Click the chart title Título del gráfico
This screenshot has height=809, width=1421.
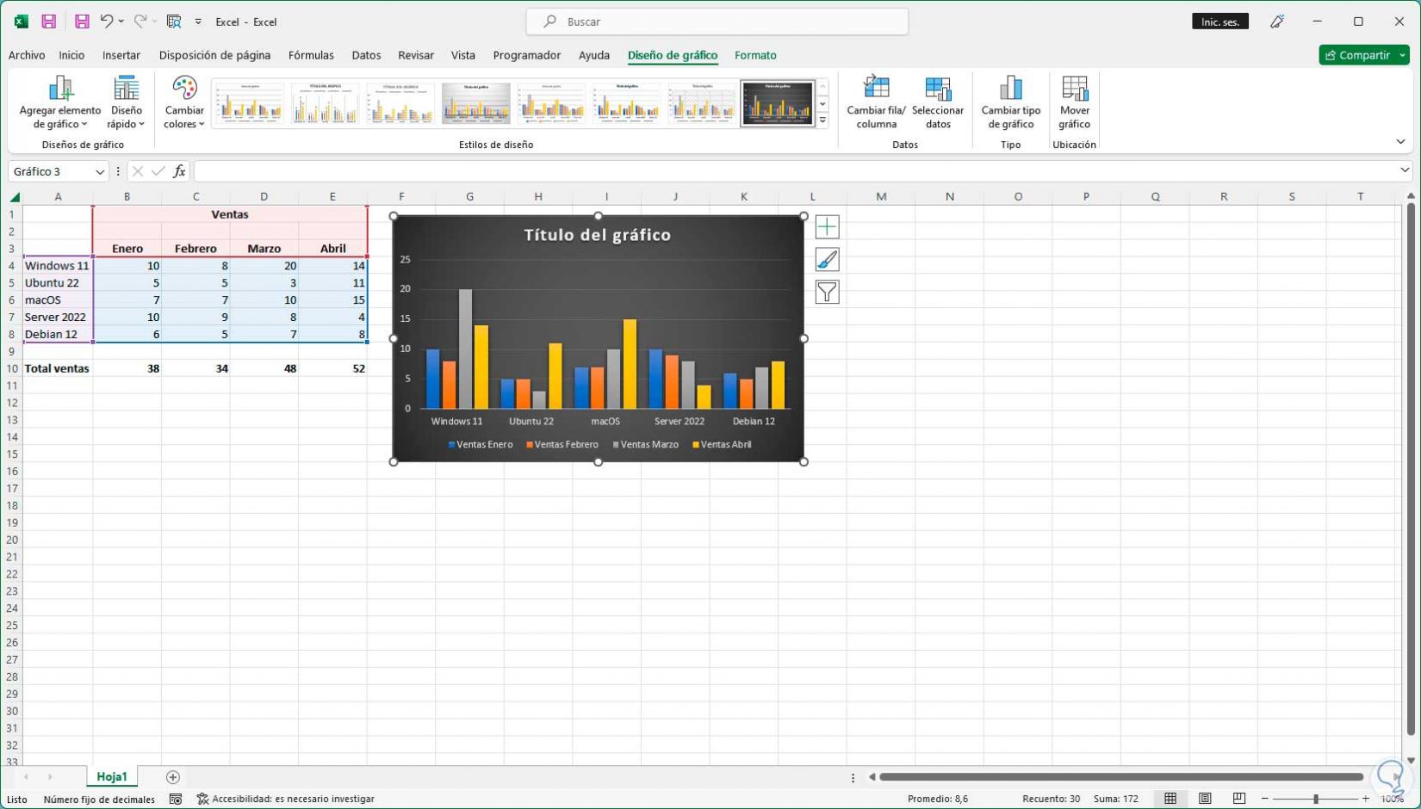click(x=598, y=235)
